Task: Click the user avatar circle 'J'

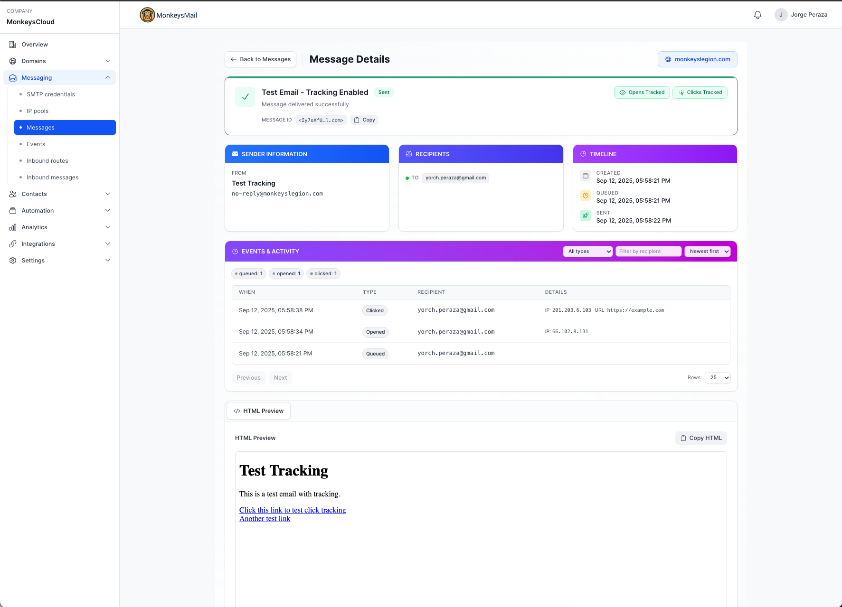Action: 781,15
